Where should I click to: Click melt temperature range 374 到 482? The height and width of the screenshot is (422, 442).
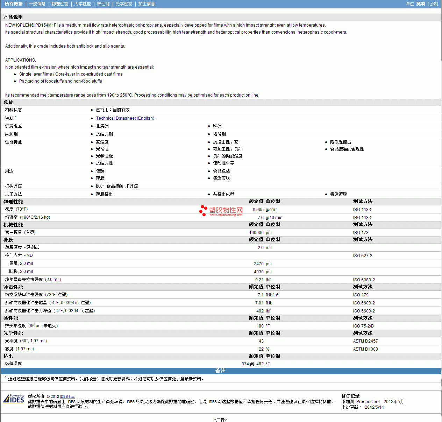pos(253,364)
